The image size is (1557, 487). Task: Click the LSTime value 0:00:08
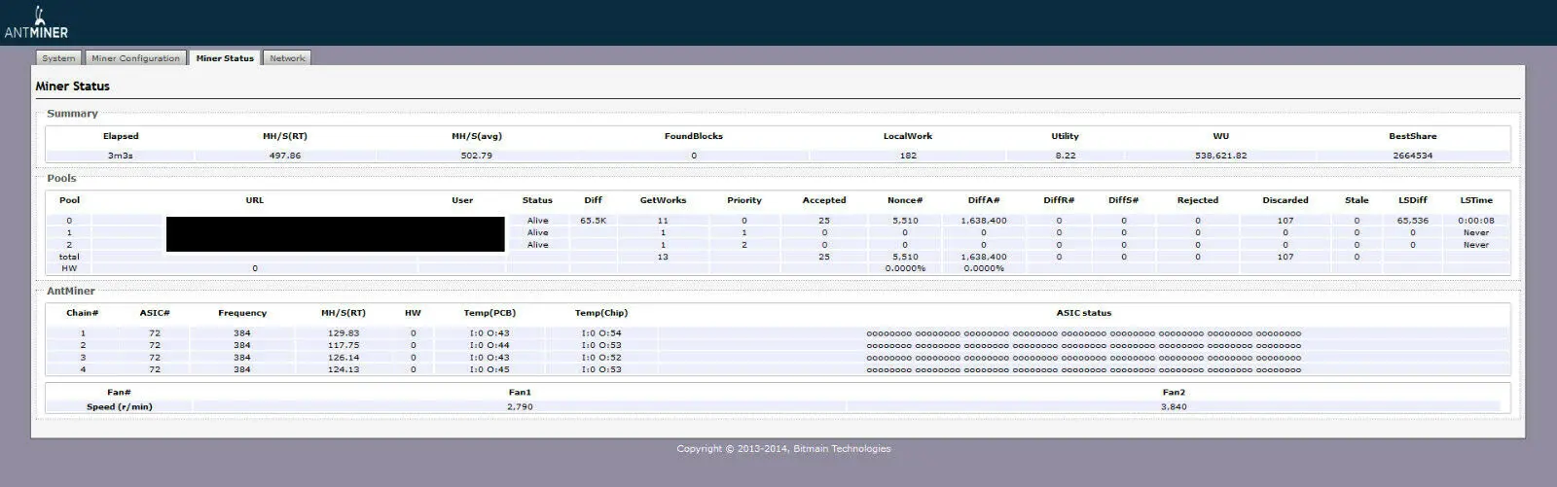1476,221
